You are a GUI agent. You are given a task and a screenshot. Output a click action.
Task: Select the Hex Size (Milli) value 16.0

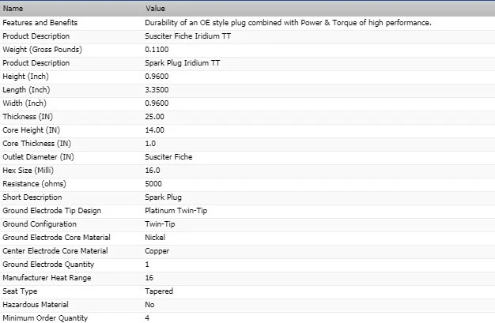pos(153,171)
